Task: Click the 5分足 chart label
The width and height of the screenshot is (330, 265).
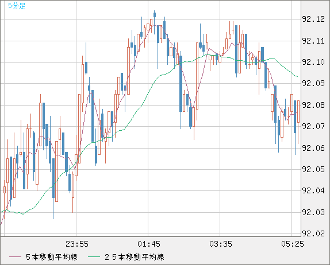Action: [17, 6]
